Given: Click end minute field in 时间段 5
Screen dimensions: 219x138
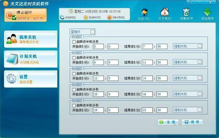Looking at the screenshot, I should [162, 110].
